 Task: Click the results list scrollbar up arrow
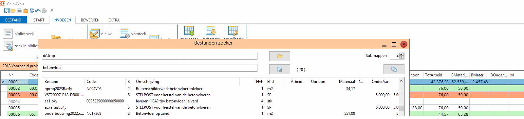click(401, 81)
